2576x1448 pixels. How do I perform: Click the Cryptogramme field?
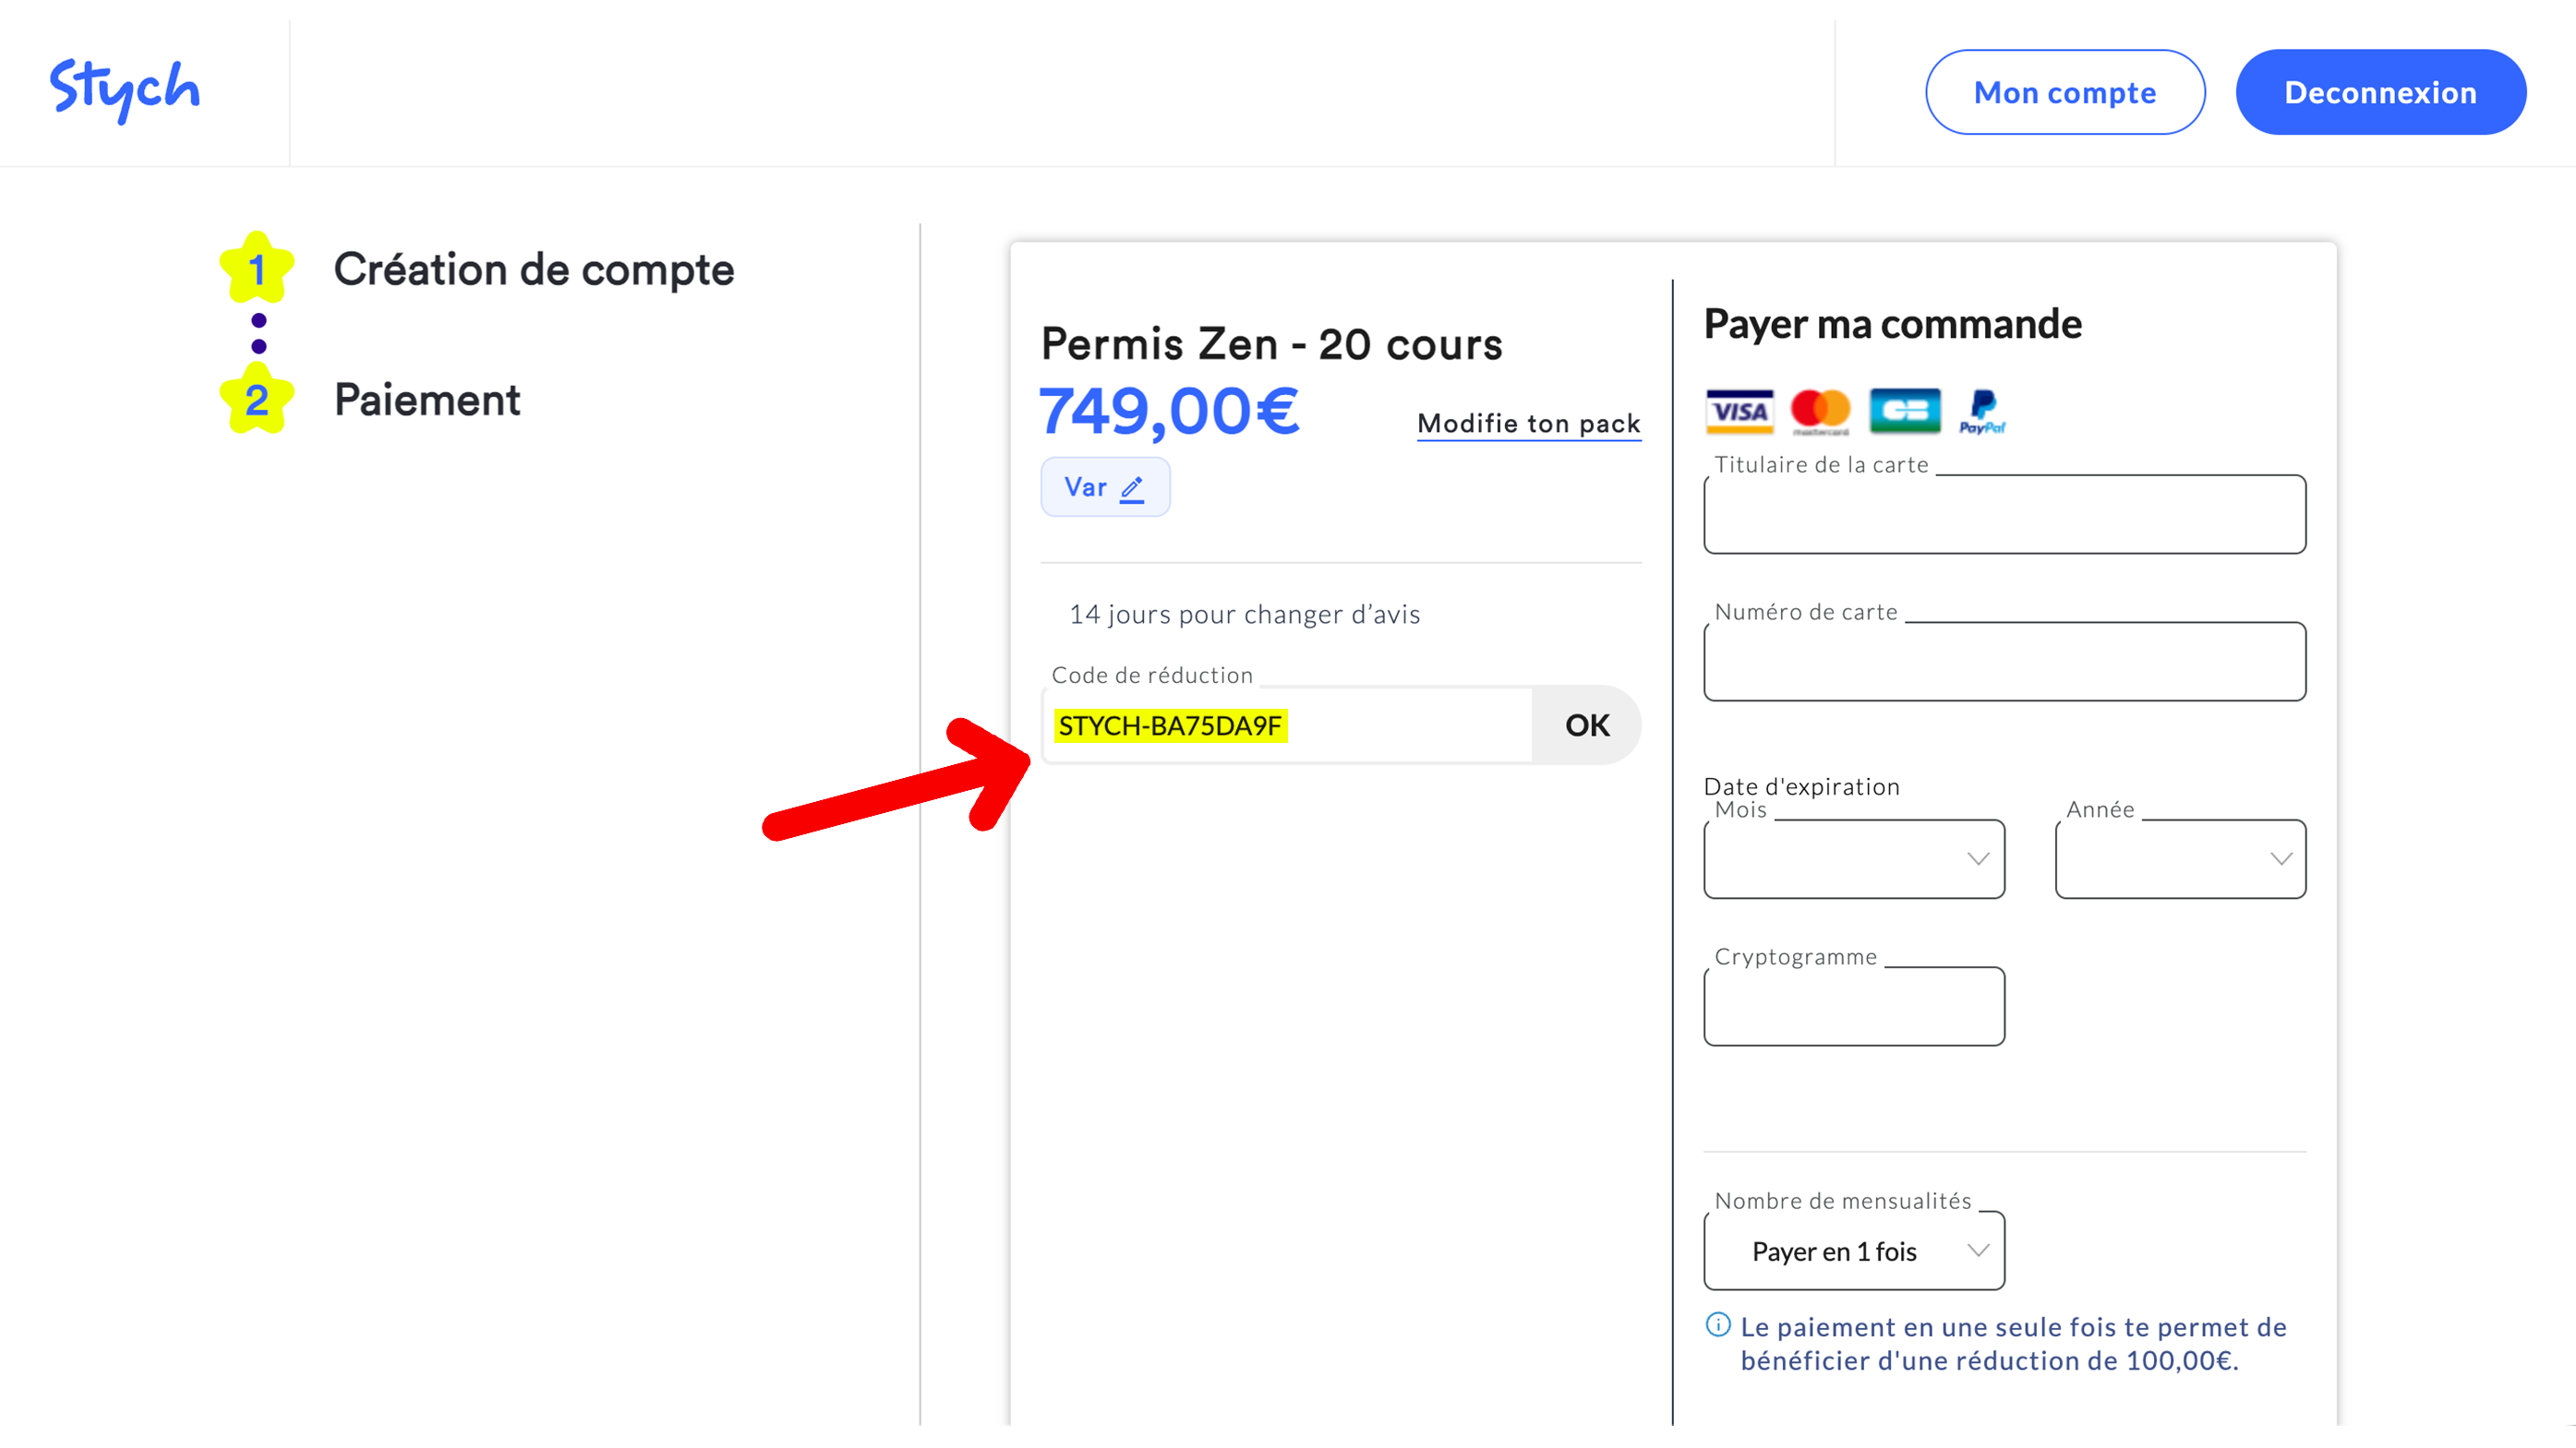1853,1006
